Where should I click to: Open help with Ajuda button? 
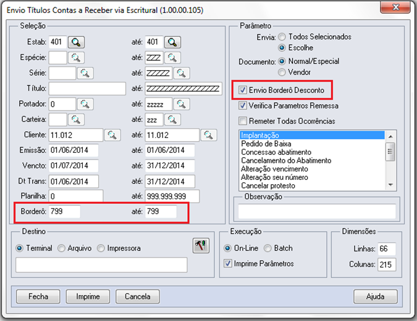376,296
